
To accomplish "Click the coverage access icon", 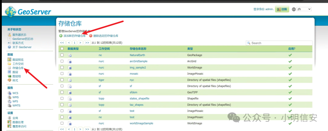I will point(9,126).
